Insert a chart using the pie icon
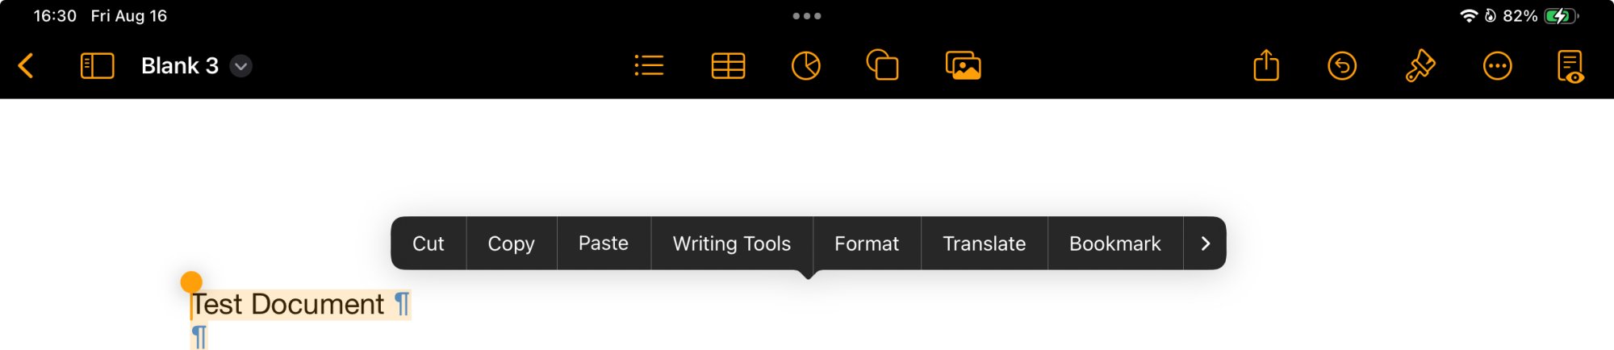Viewport: 1614px width, 350px height. pyautogui.click(x=805, y=66)
